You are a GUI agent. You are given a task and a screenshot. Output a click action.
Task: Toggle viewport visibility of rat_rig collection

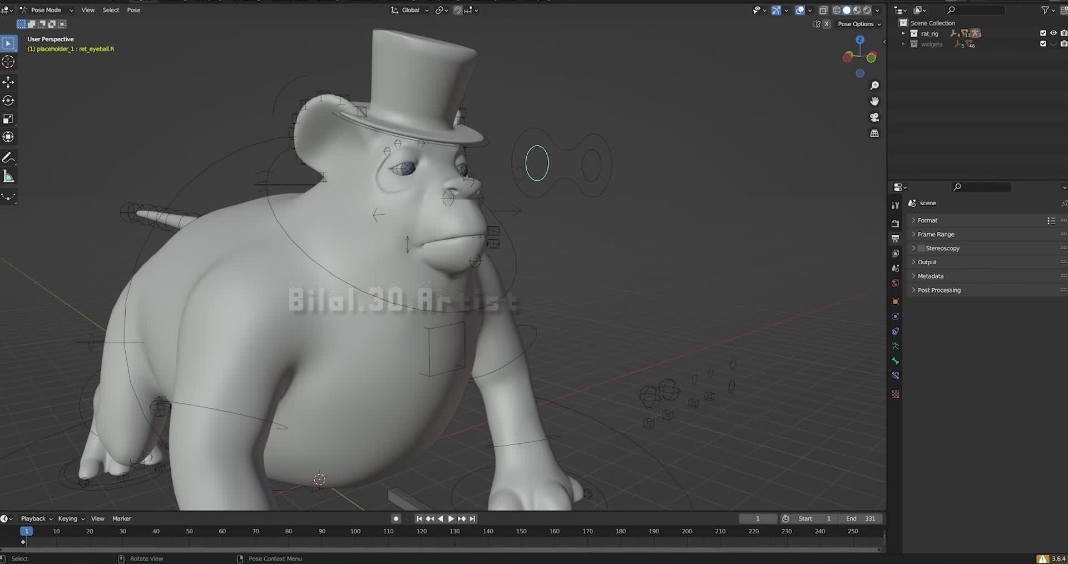pos(1053,33)
